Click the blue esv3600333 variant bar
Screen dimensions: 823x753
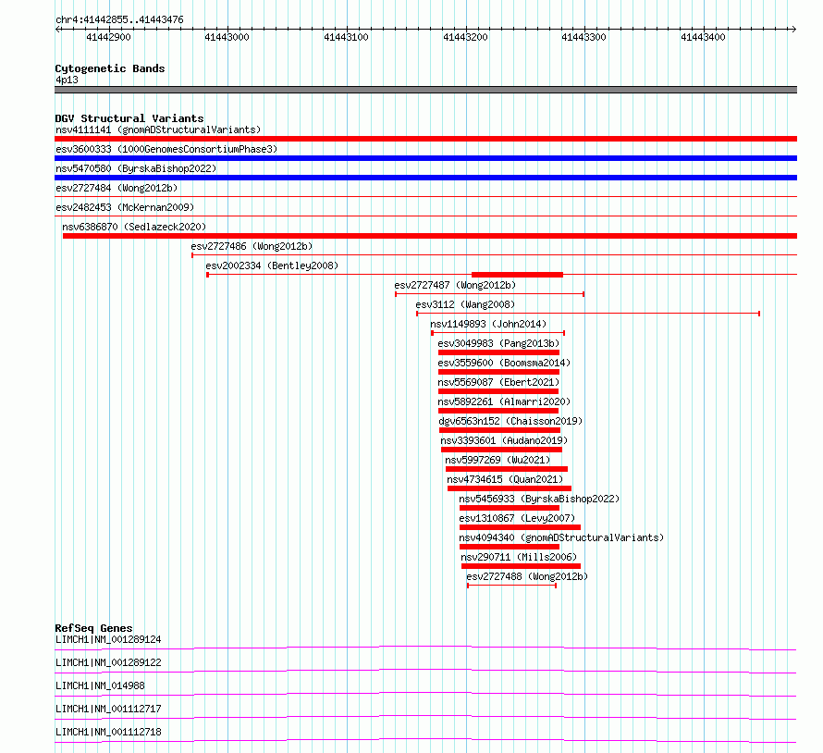425,158
